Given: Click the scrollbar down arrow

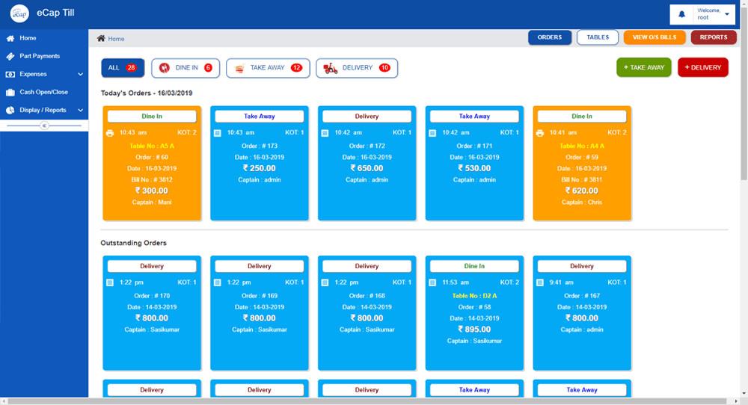Looking at the screenshot, I should (744, 394).
